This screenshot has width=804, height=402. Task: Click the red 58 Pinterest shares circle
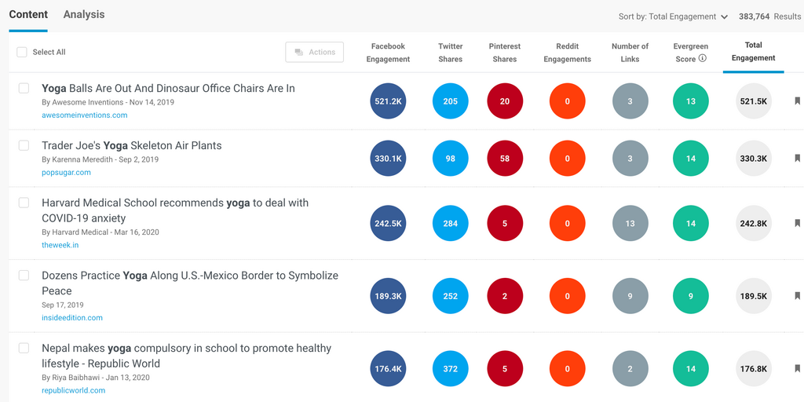click(x=505, y=159)
